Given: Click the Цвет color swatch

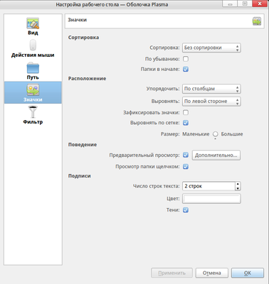Looking at the screenshot, I should pos(211,199).
